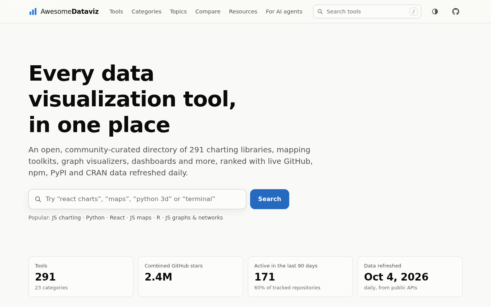The height and width of the screenshot is (307, 491).
Task: Select the JS graphs & networks link
Action: tap(194, 218)
